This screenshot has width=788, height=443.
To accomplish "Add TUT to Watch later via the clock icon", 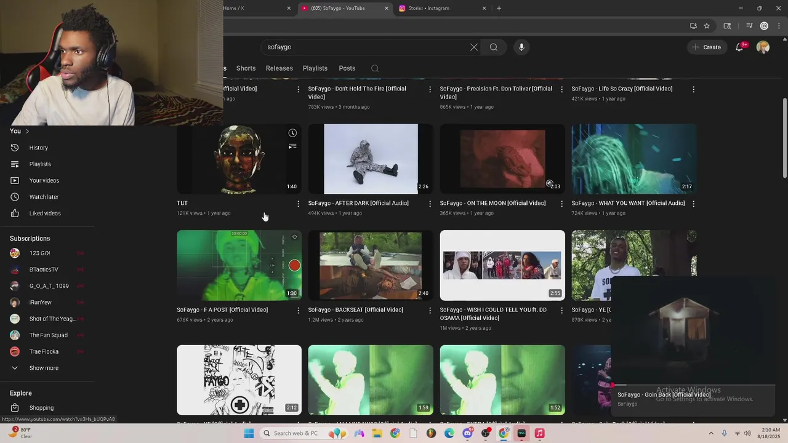I will 292,133.
